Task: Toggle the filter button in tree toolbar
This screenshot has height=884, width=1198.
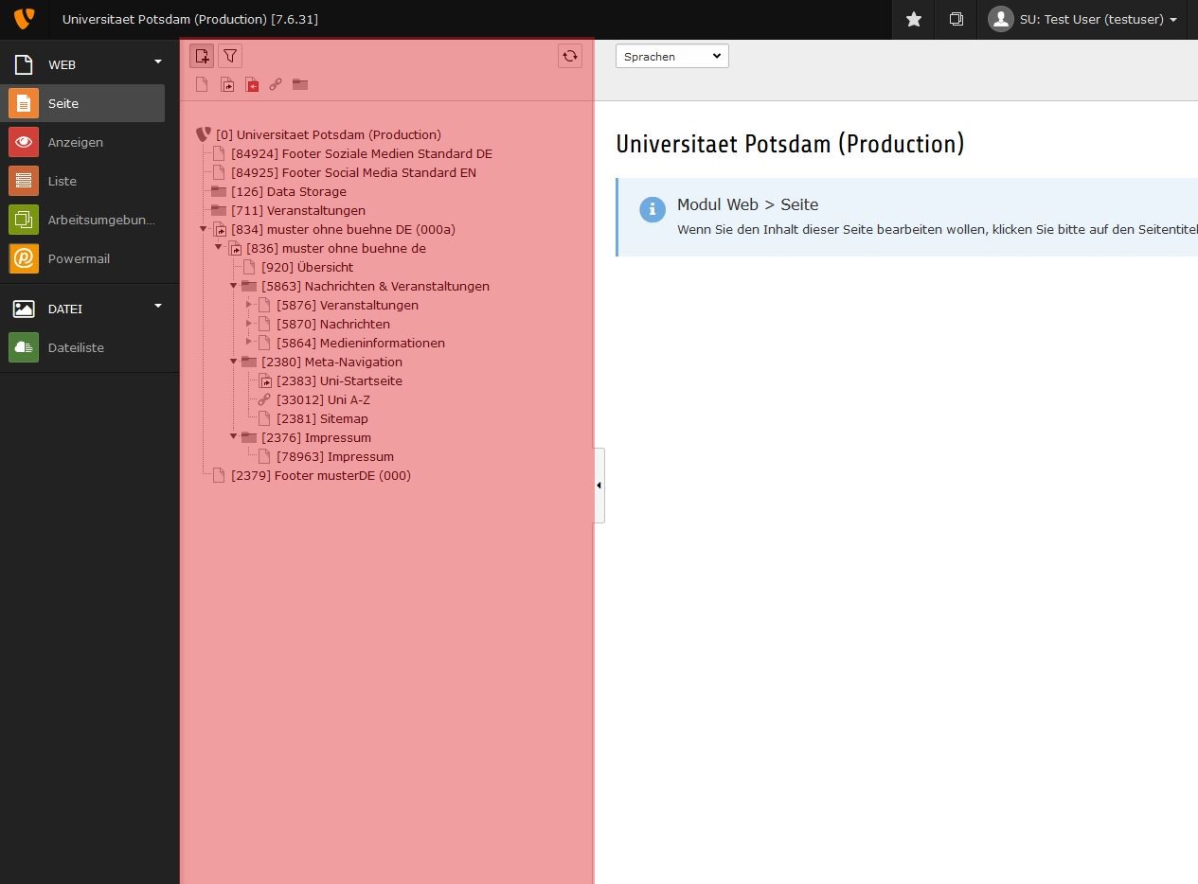Action: coord(230,56)
